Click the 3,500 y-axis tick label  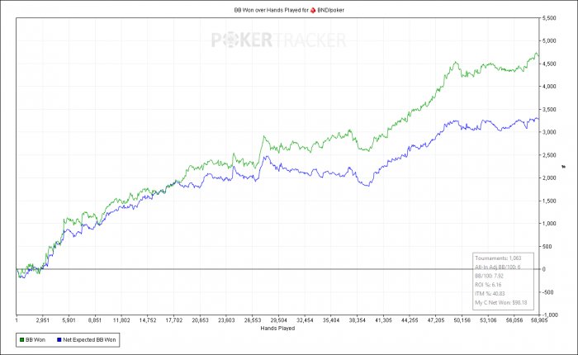tap(549, 110)
